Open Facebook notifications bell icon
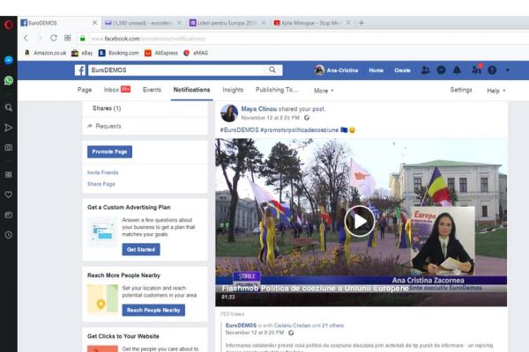Viewport: 529px width, 352px height. point(457,70)
